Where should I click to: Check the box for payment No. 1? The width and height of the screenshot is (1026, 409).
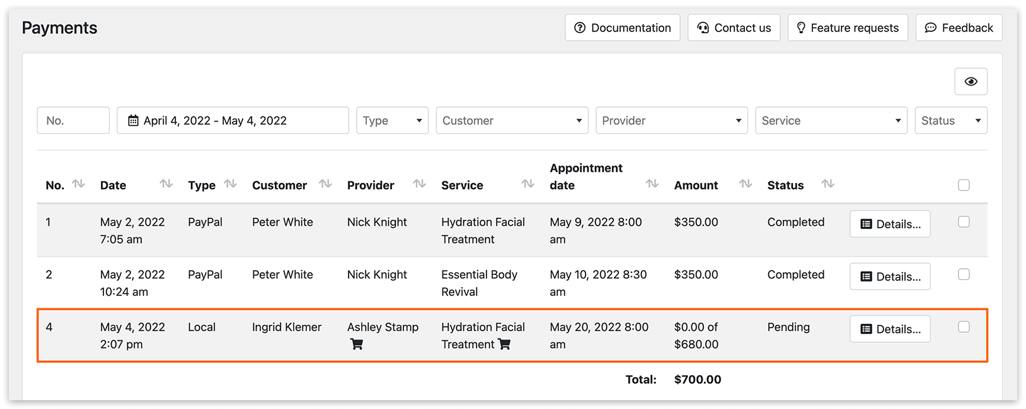964,221
